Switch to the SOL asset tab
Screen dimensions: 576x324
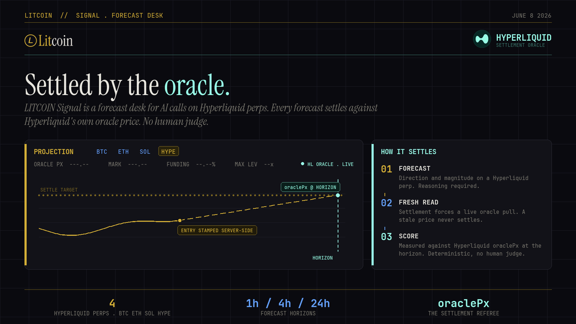[145, 152]
